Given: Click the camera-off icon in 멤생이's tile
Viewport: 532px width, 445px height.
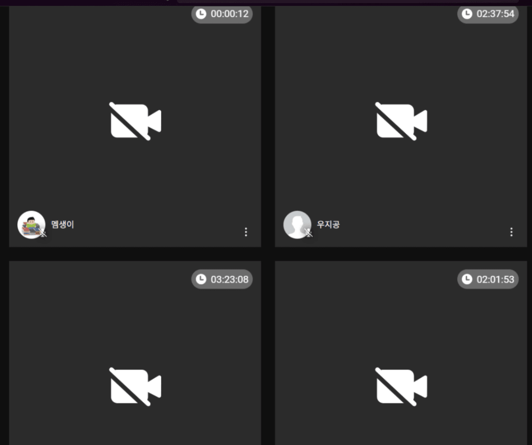Looking at the screenshot, I should tap(135, 121).
